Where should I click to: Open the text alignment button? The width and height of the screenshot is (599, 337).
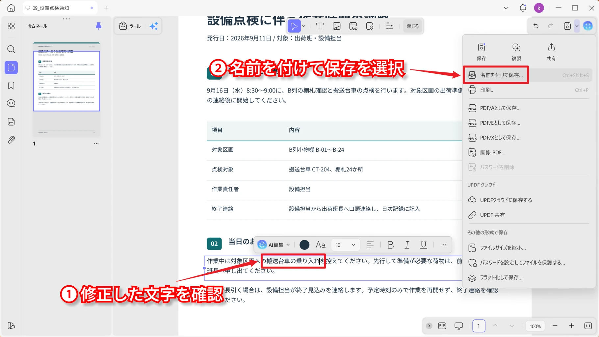pos(370,245)
